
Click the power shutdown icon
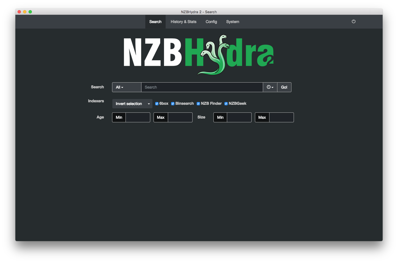point(354,21)
